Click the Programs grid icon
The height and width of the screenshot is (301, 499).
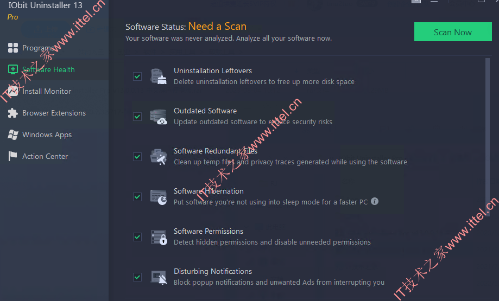pos(12,48)
